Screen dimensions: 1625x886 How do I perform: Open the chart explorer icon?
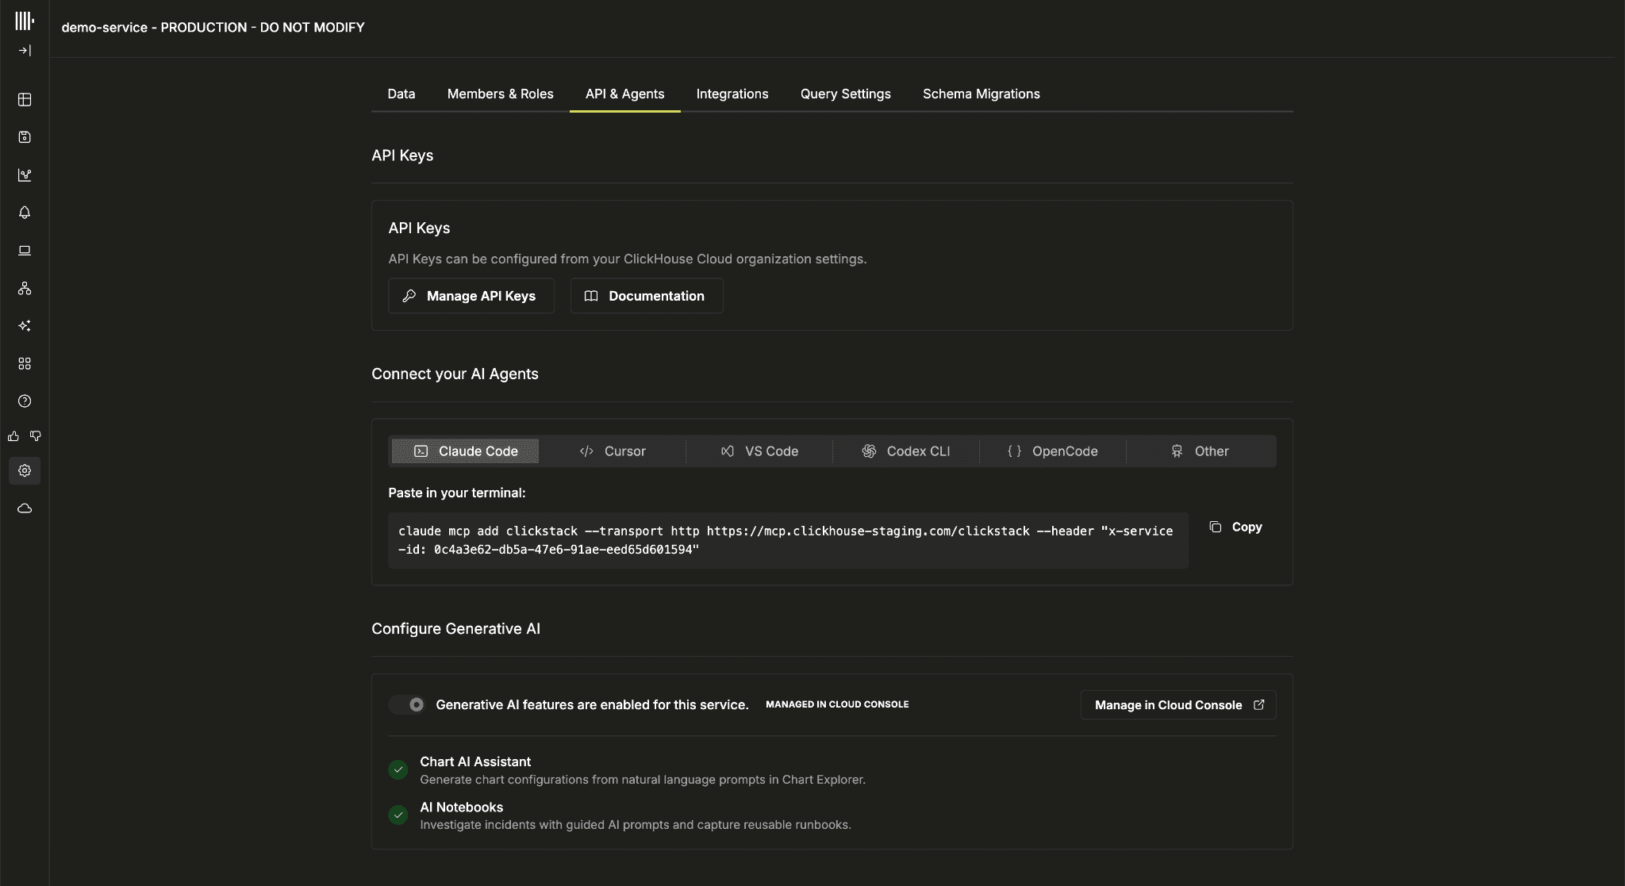coord(25,175)
